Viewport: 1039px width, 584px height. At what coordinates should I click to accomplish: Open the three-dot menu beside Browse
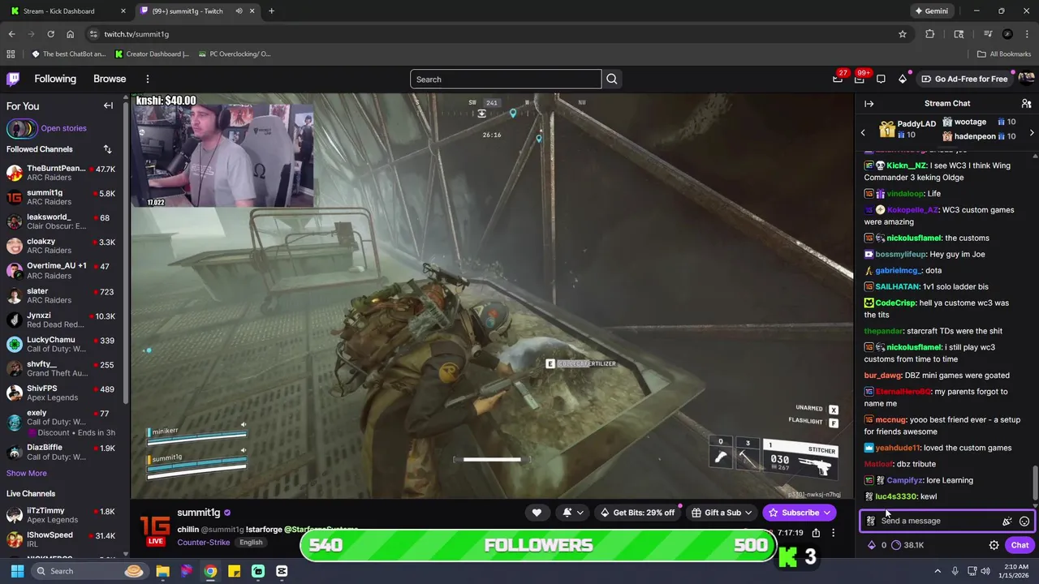148,79
